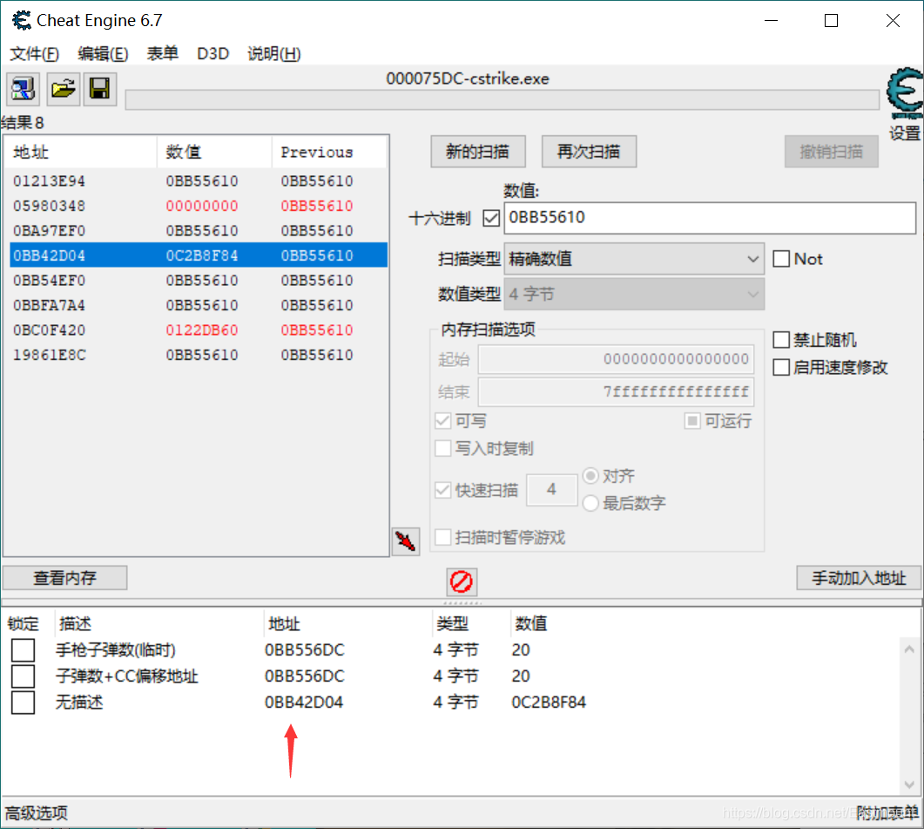This screenshot has width=924, height=829.
Task: Toggle the 写入时复制 checkbox
Action: click(x=442, y=448)
